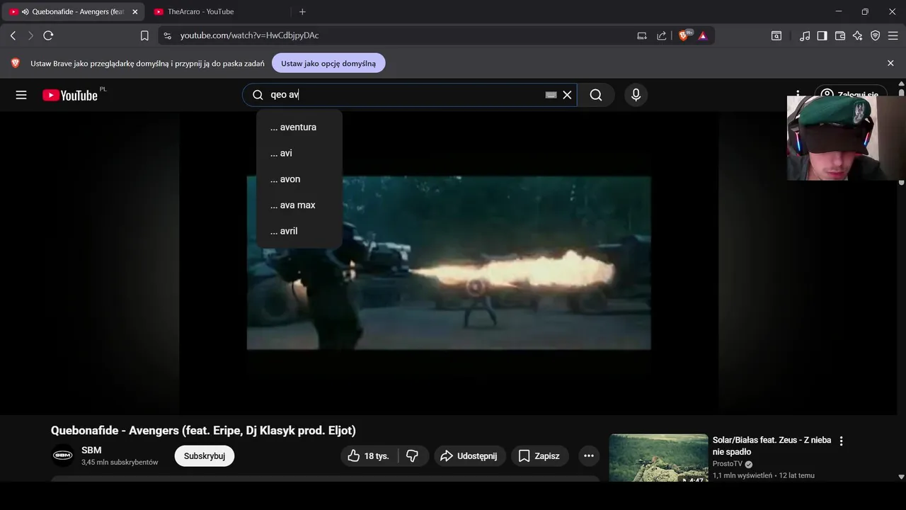Click Ustaw jako opcję domyślną button
The height and width of the screenshot is (510, 906).
[x=328, y=63]
